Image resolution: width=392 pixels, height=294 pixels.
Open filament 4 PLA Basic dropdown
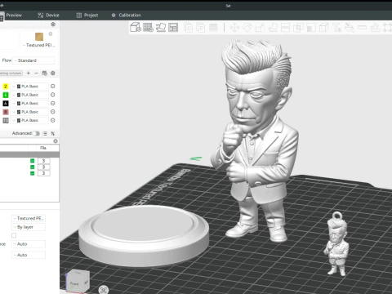click(29, 95)
